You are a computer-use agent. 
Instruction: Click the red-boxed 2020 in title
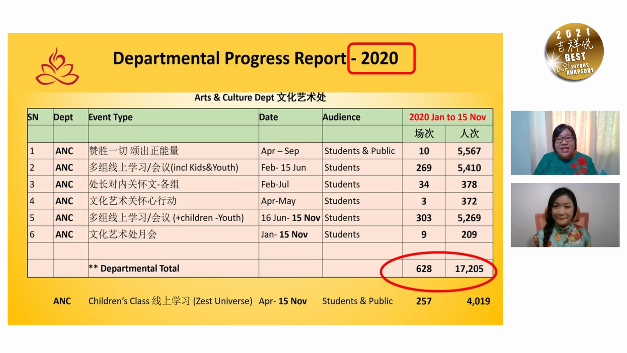coord(381,58)
